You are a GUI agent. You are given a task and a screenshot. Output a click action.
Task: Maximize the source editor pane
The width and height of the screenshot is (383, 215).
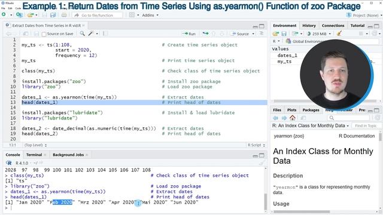pyautogui.click(x=262, y=26)
